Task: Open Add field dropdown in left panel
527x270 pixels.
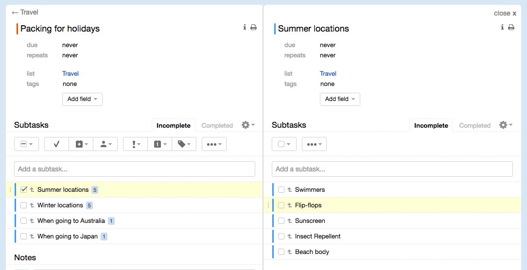Action: [82, 99]
